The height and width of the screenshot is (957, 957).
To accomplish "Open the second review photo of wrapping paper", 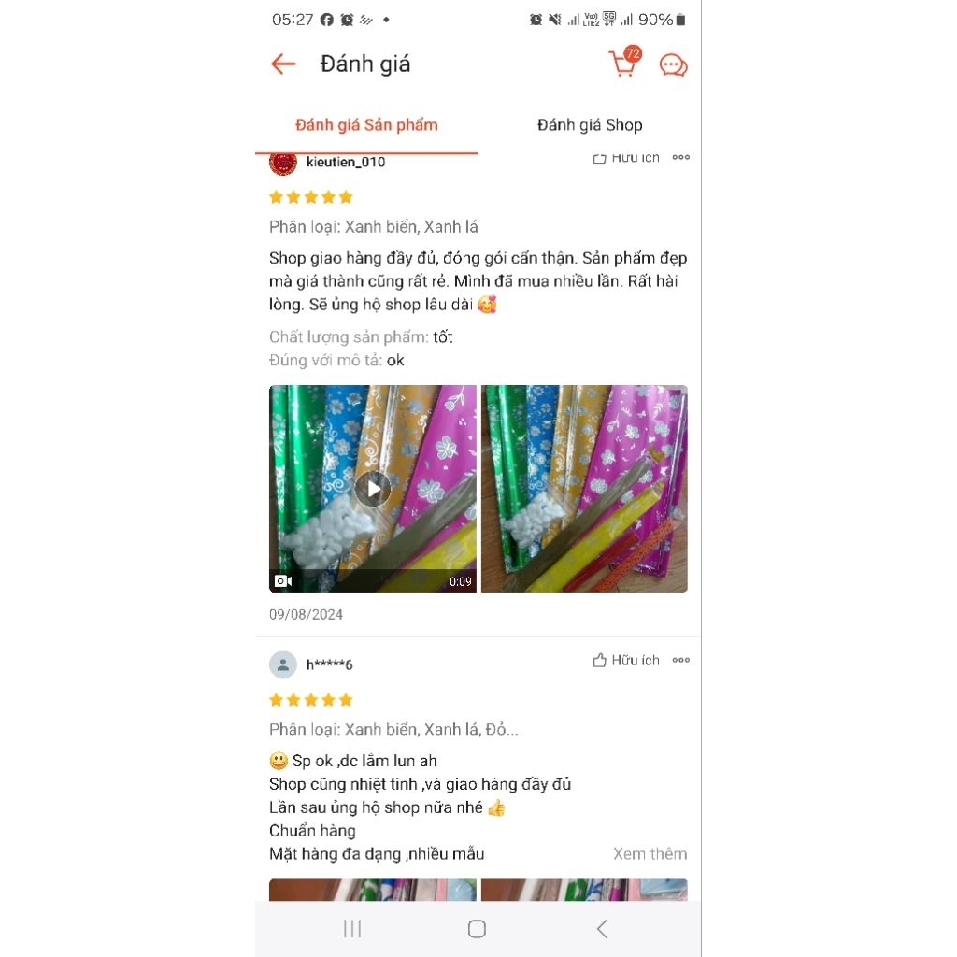I will (x=585, y=488).
